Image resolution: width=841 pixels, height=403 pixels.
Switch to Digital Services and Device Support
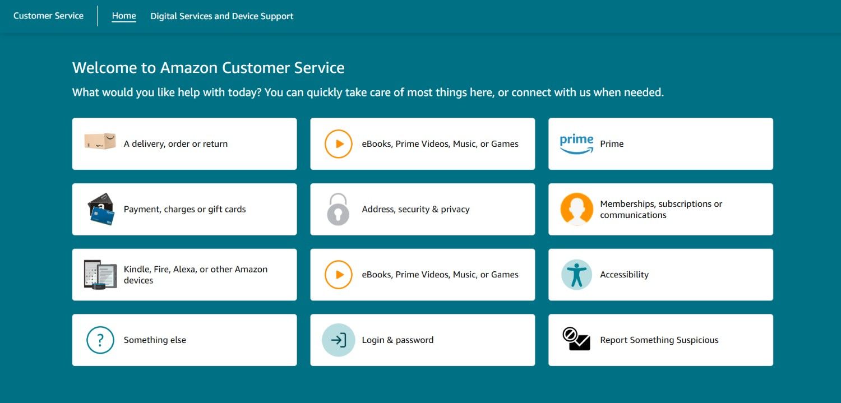point(222,16)
